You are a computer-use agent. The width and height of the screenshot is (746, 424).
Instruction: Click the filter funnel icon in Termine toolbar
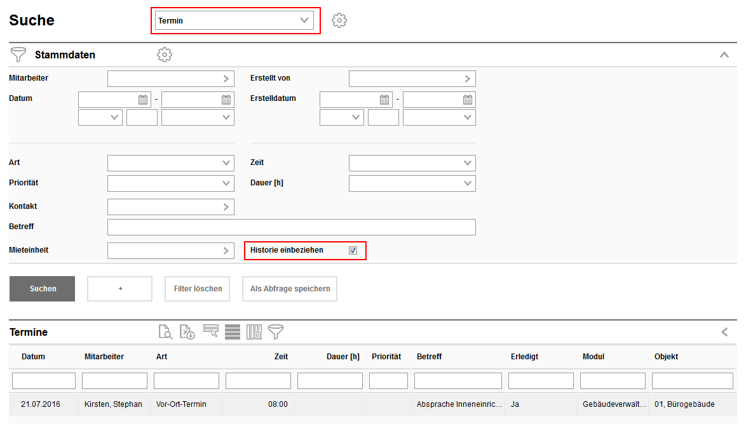coord(276,331)
